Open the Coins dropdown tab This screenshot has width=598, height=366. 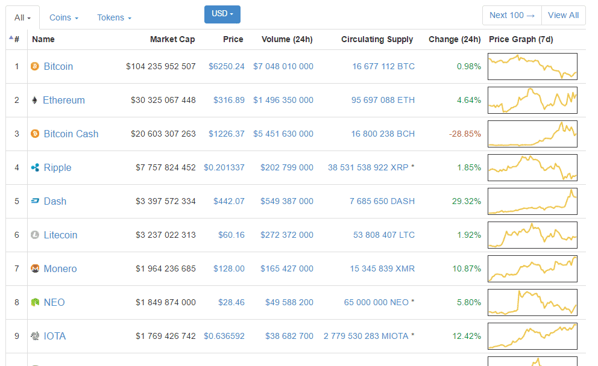click(x=64, y=17)
